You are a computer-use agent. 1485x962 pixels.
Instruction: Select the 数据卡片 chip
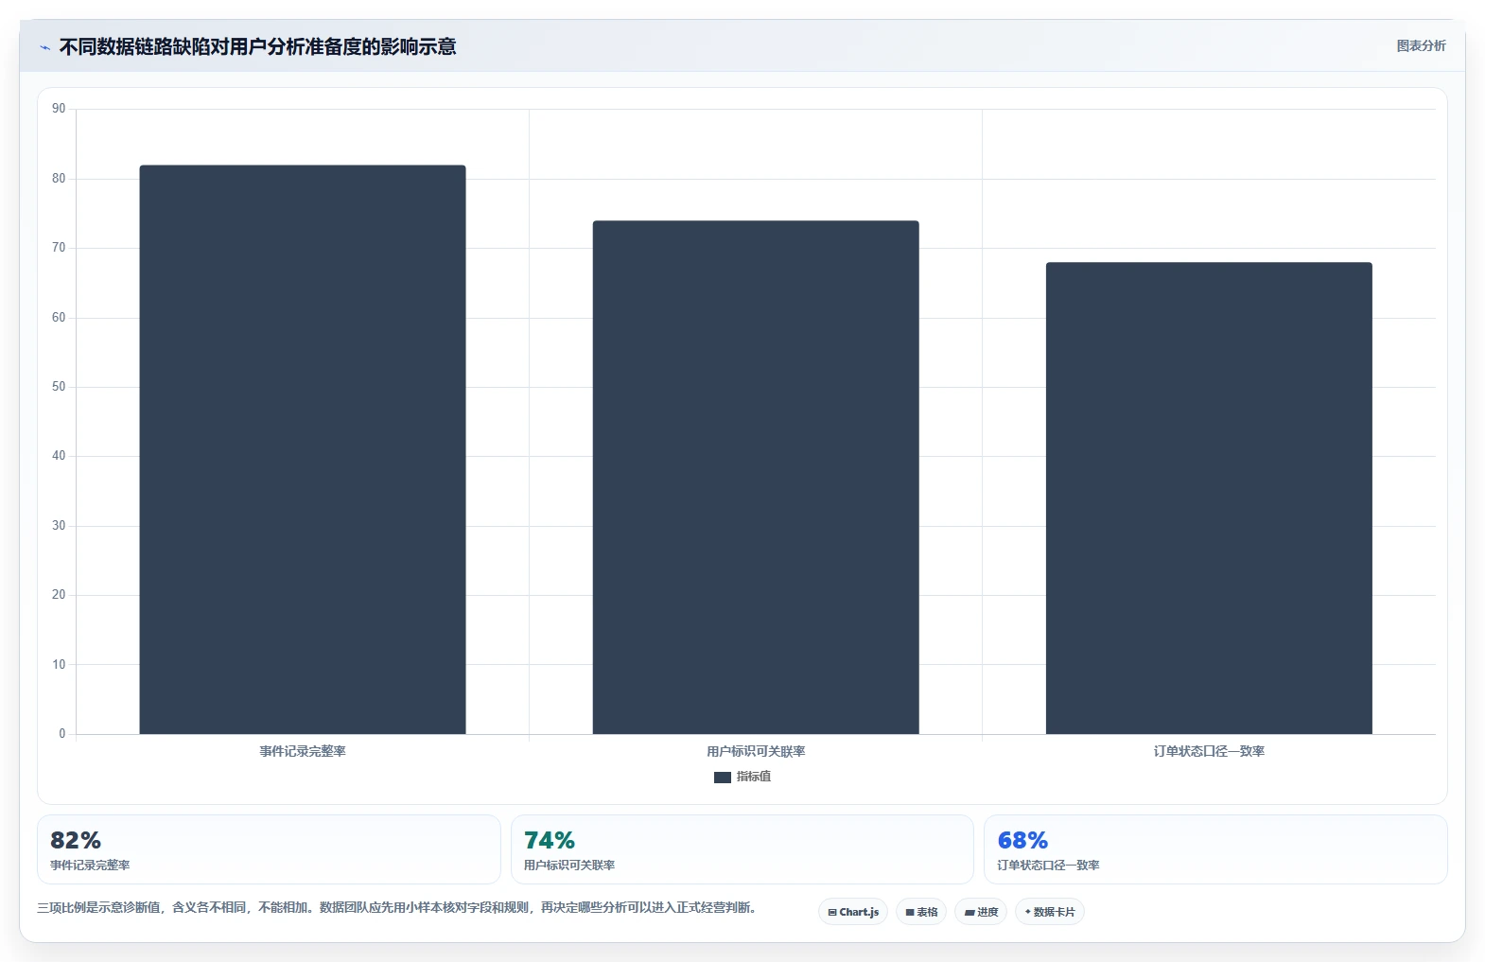point(1049,912)
